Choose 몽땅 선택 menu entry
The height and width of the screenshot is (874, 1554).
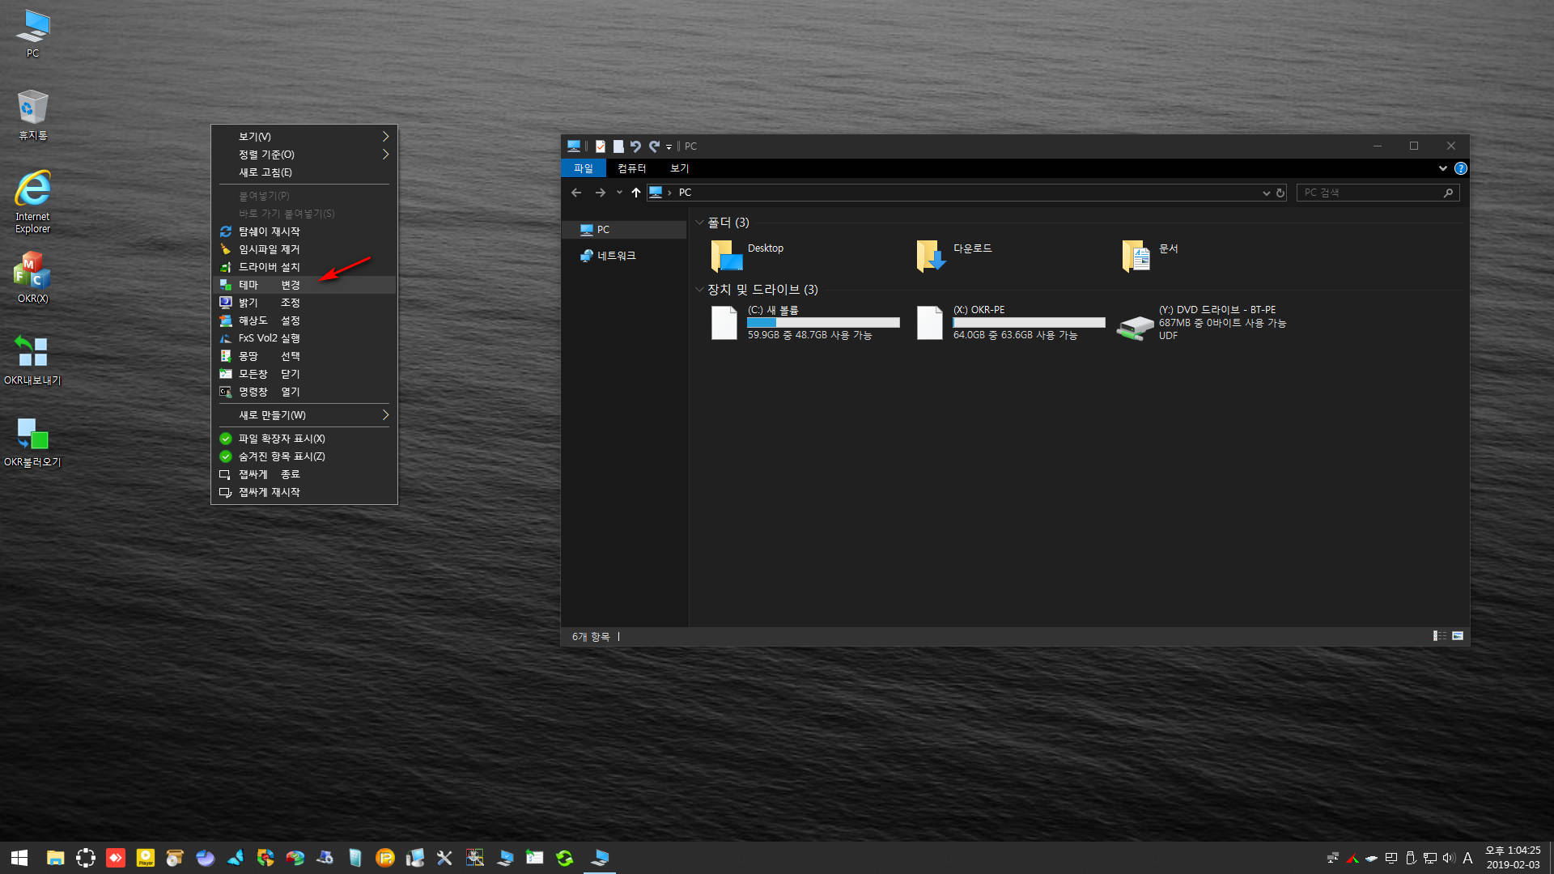[x=304, y=356]
